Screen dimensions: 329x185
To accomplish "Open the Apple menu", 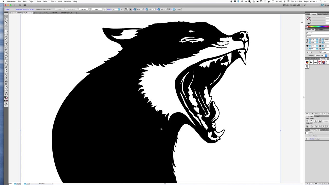I will [3, 1].
